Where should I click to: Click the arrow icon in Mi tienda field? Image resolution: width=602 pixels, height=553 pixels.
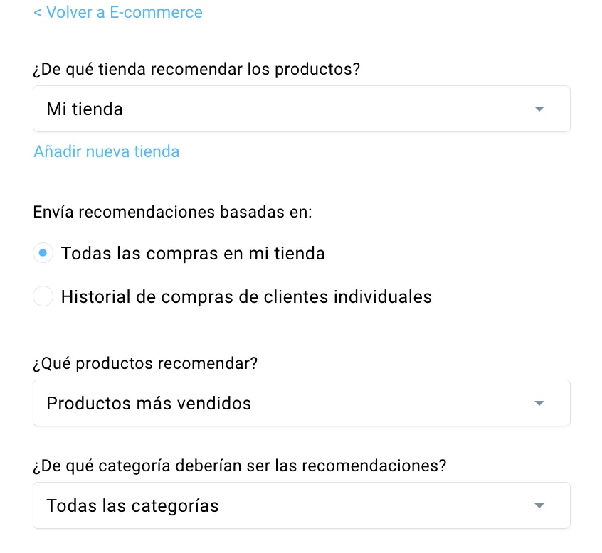coord(539,109)
